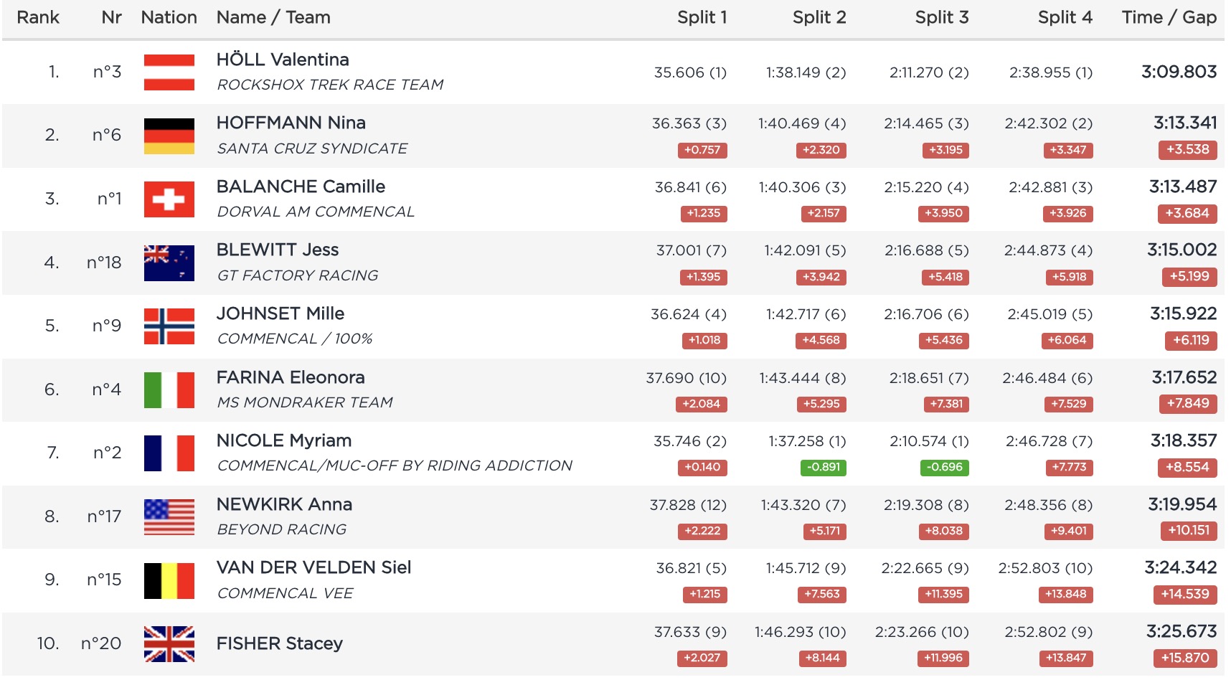Click the Belgian flag icon
The width and height of the screenshot is (1231, 680).
click(x=169, y=581)
